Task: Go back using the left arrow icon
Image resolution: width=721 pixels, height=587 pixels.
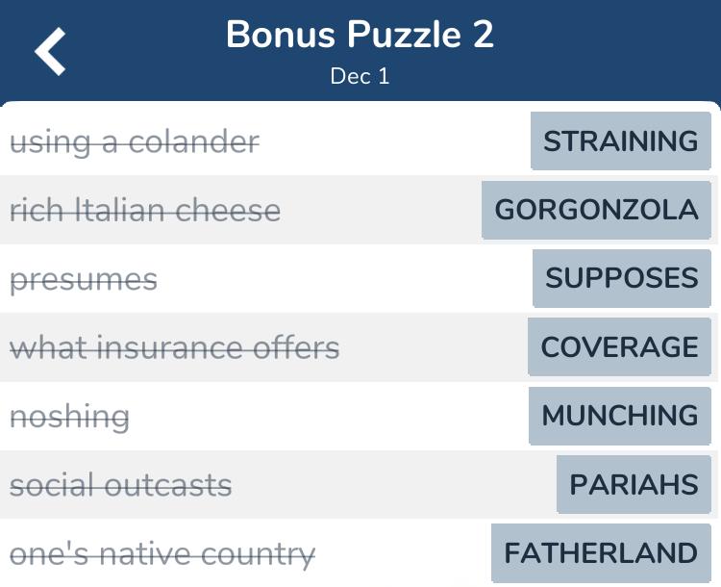Action: pyautogui.click(x=50, y=51)
